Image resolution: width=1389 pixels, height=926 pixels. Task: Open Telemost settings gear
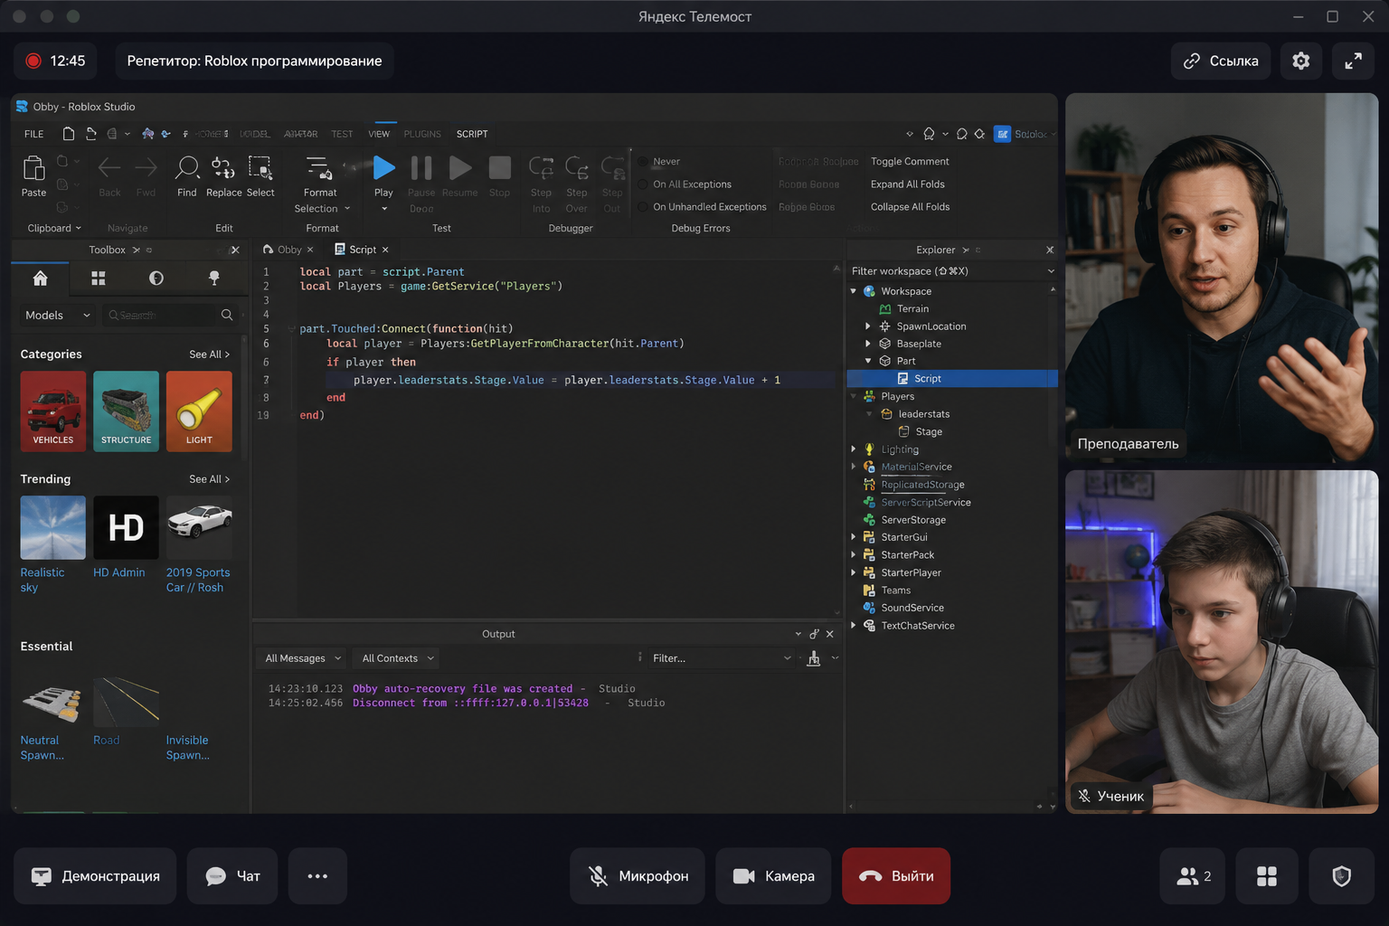1300,61
